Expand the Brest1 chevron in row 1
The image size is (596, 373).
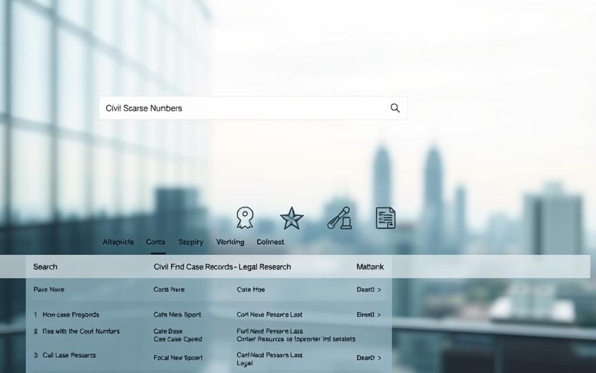[x=379, y=315]
